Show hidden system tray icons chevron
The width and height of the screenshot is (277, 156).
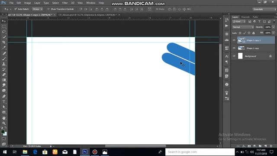237,152
